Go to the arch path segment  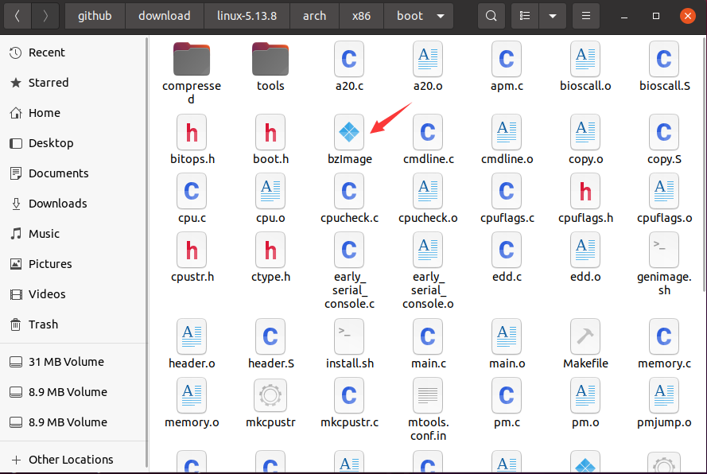tap(314, 16)
